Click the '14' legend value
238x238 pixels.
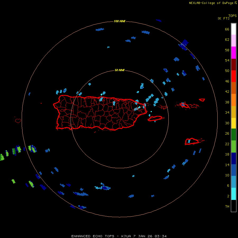(227, 165)
